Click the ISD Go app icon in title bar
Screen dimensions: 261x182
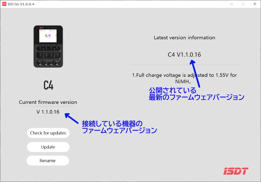[x=4, y=4]
